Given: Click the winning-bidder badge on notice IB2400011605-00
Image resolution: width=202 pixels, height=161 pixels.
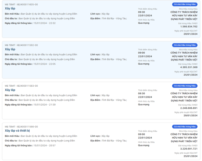Looking at the screenshot, I should (185, 4).
